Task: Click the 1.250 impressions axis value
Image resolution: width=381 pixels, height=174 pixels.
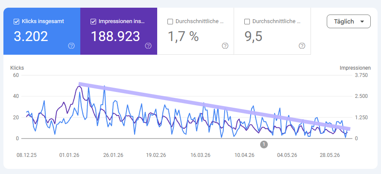Action: point(361,118)
